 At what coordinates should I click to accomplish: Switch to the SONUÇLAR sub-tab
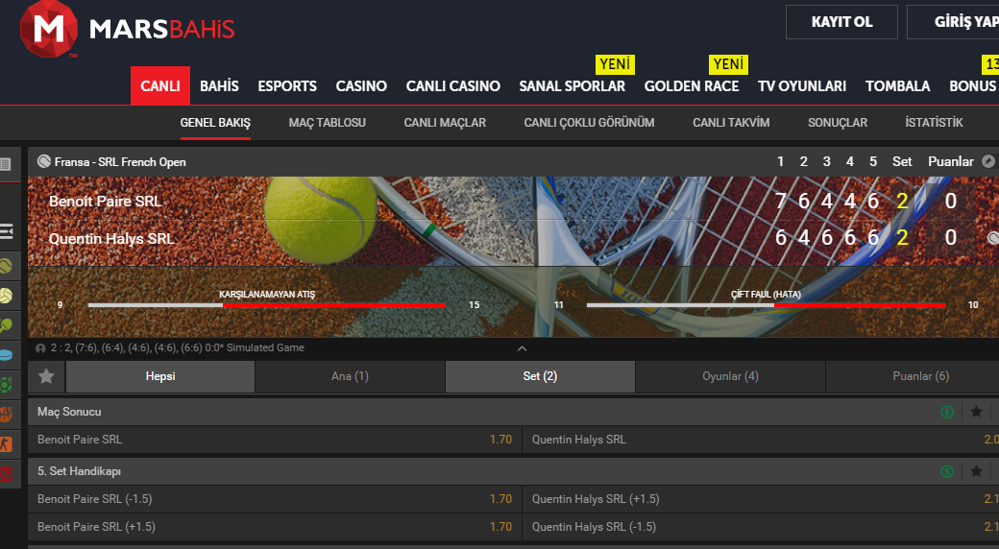coord(838,122)
